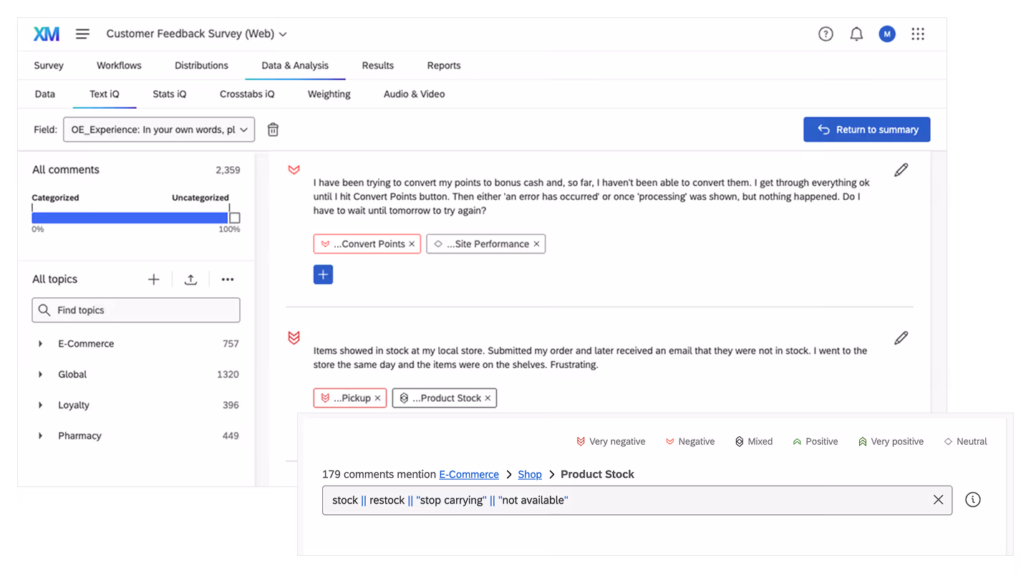This screenshot has width=1031, height=573.
Task: Remove the Site Performance topic tag
Action: click(536, 244)
